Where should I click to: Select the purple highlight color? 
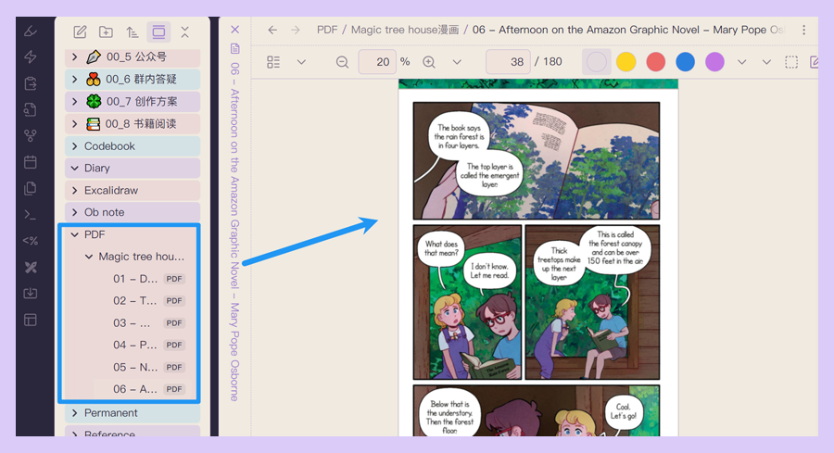(x=714, y=62)
